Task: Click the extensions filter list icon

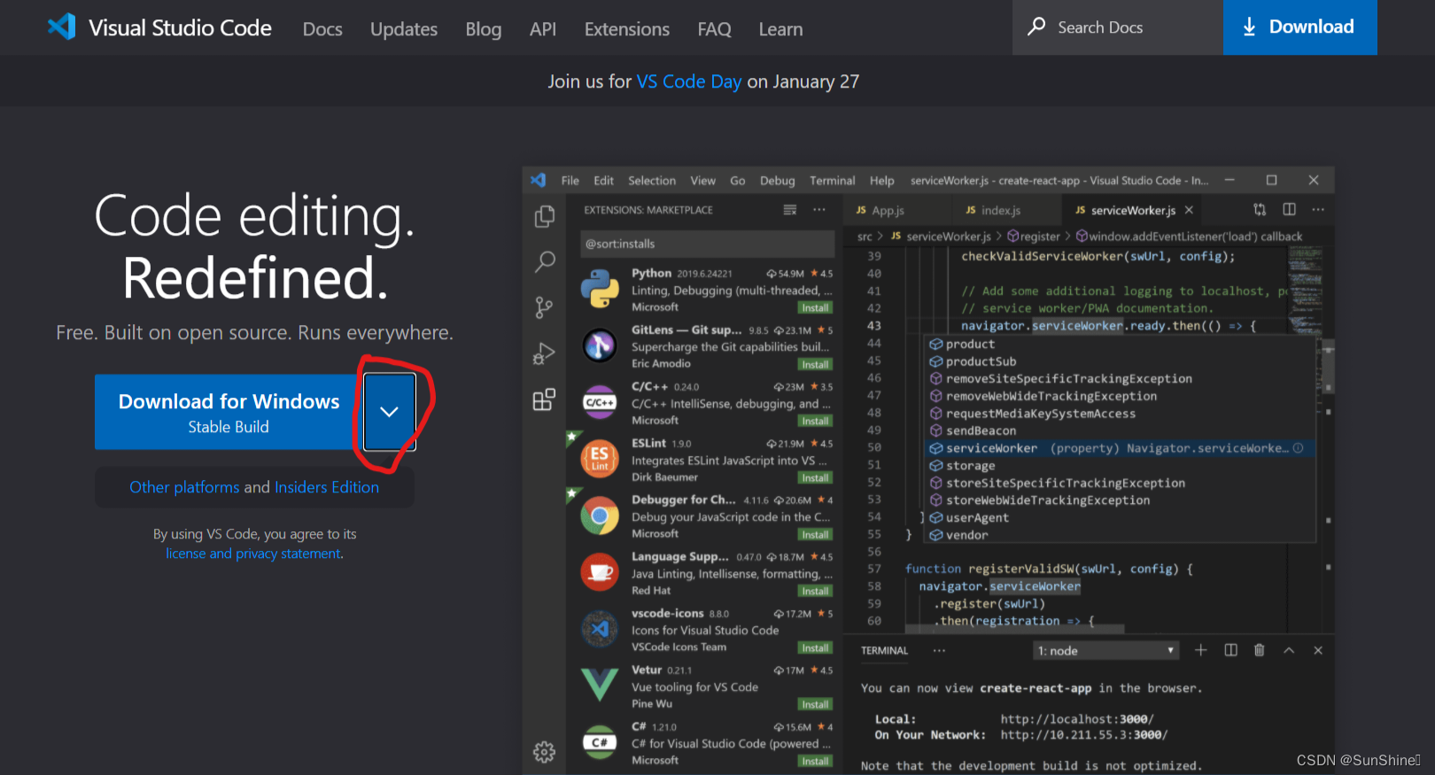Action: [x=790, y=210]
